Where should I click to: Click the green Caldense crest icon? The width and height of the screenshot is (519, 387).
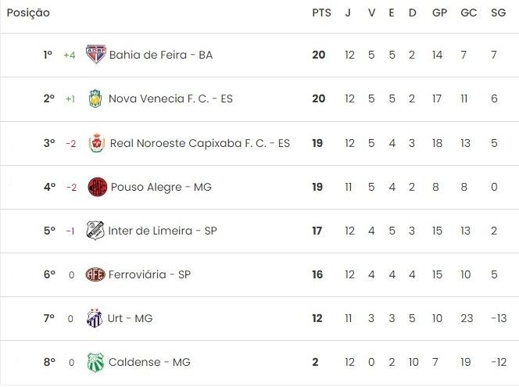(x=95, y=362)
